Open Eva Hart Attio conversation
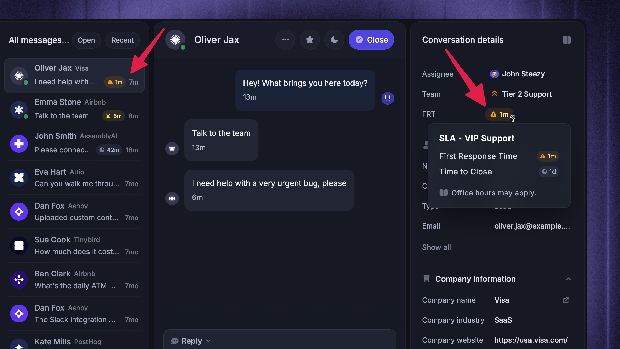Screen dimensions: 620x349 tap(74, 178)
